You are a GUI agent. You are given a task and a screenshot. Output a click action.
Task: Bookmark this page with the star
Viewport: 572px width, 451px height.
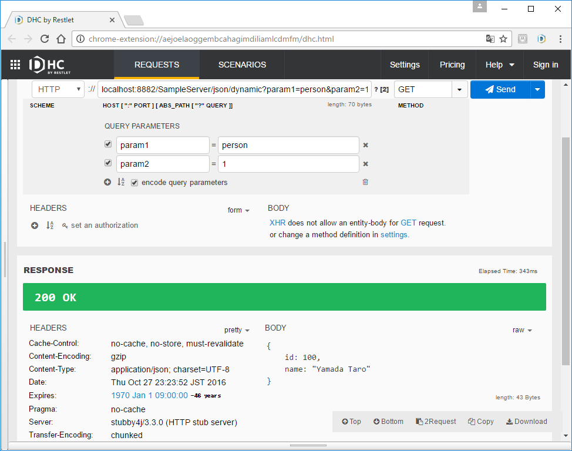[x=503, y=39]
